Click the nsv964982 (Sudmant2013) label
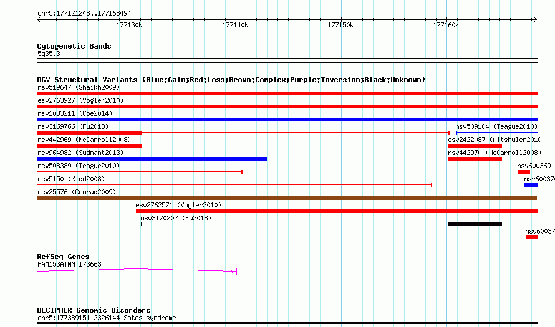 coord(80,153)
